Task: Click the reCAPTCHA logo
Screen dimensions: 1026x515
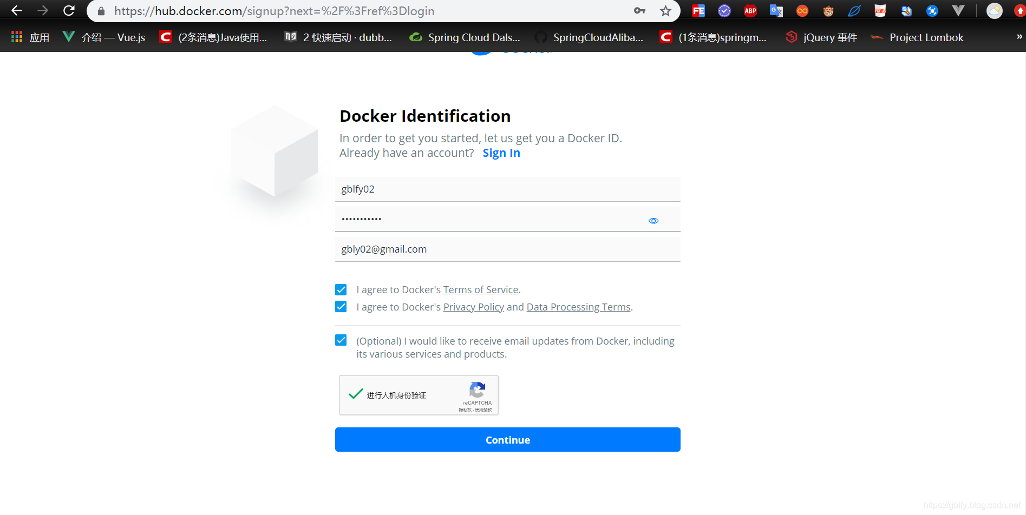Action: tap(477, 389)
